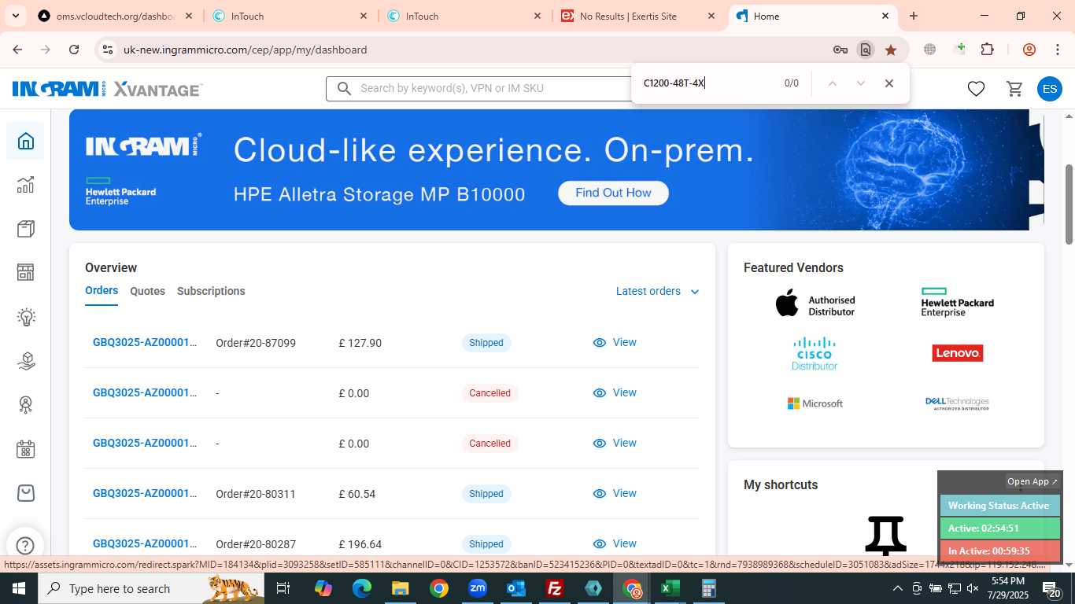Viewport: 1075px width, 604px height.
Task: Go back to the previous page
Action: pyautogui.click(x=17, y=50)
